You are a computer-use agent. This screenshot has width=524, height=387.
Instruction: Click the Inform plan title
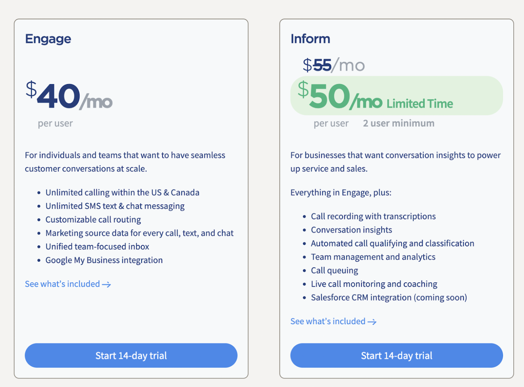(310, 39)
